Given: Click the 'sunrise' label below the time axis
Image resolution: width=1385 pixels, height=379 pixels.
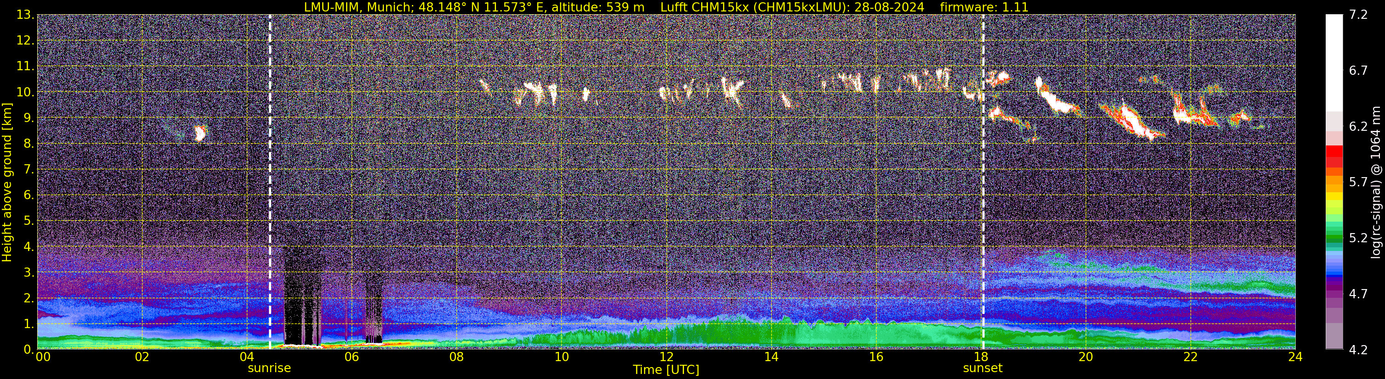Looking at the screenshot, I should tap(269, 368).
